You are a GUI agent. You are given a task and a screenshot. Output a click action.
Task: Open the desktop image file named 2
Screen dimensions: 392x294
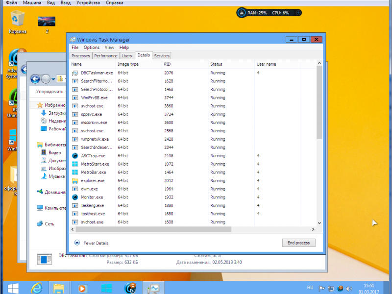pos(47,24)
